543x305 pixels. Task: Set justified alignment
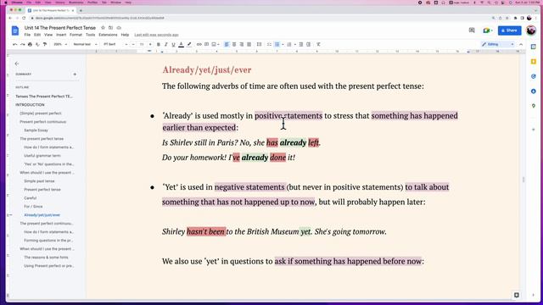pyautogui.click(x=249, y=45)
